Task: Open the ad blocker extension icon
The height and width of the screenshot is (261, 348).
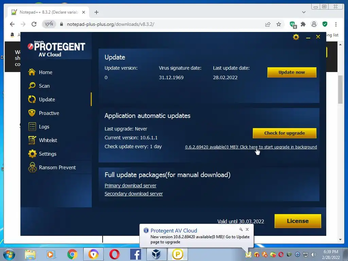Action: click(293, 24)
